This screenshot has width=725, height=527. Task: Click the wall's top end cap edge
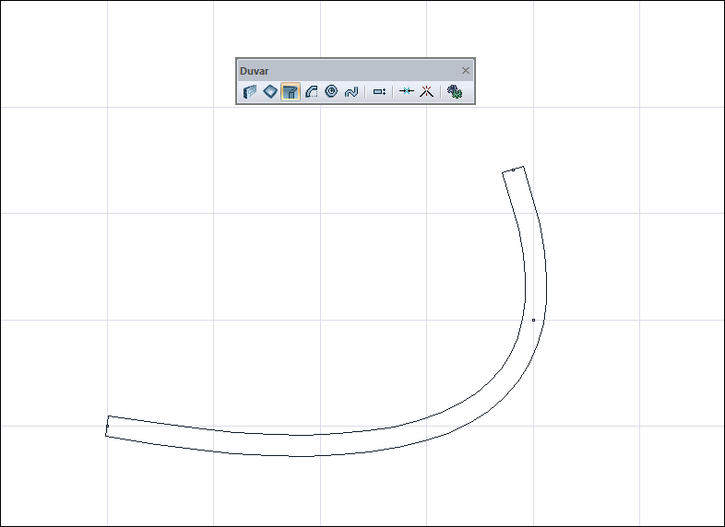click(x=513, y=170)
